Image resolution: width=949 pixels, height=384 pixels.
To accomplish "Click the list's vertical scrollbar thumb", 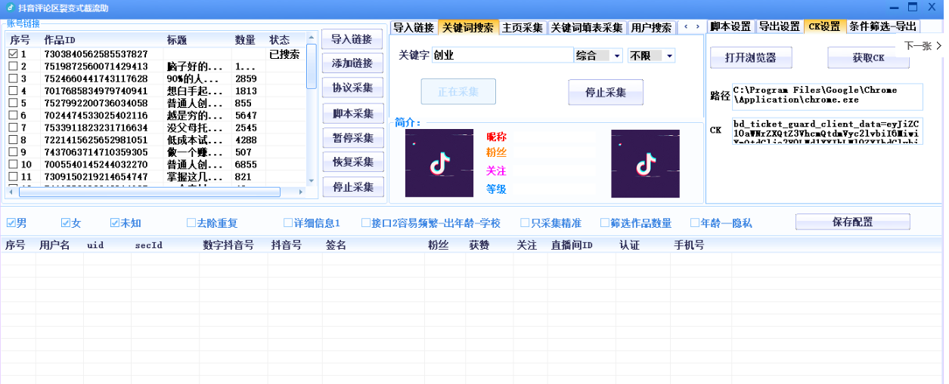I will [312, 66].
